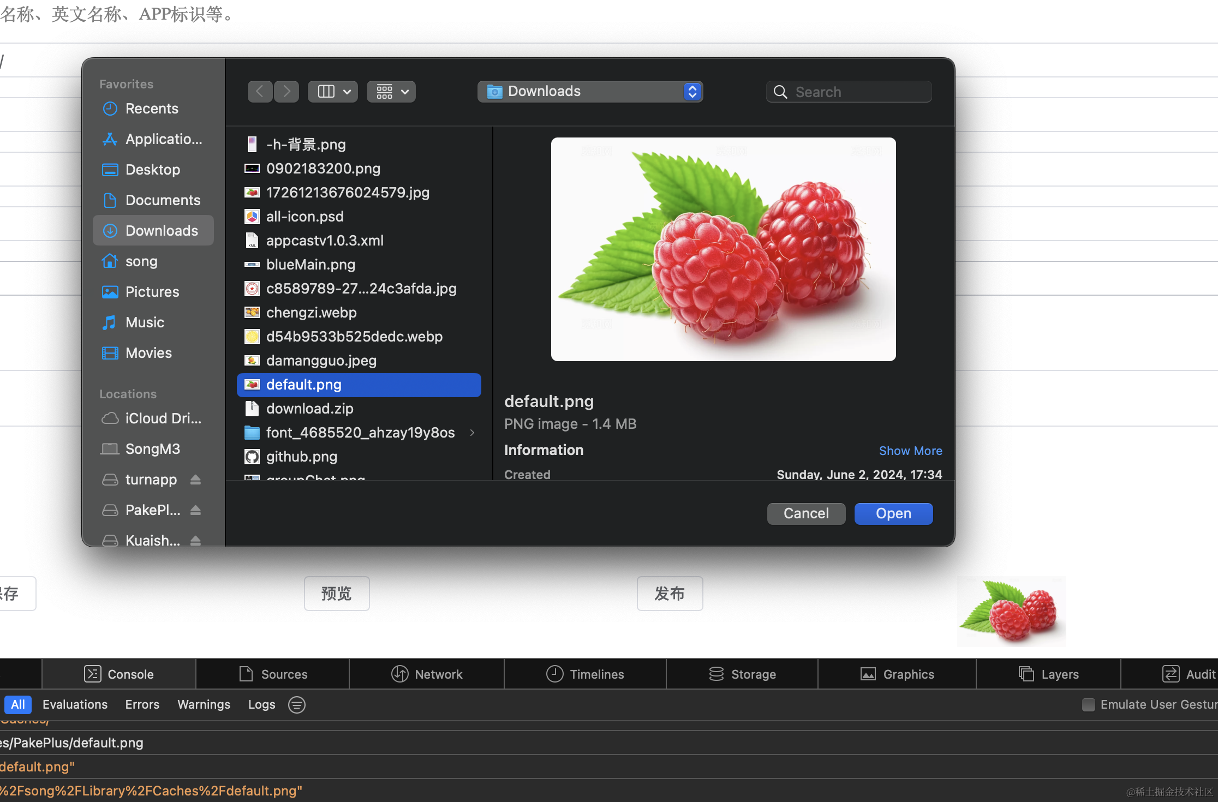Go forward with the right chevron button
1218x802 pixels.
[x=286, y=92]
